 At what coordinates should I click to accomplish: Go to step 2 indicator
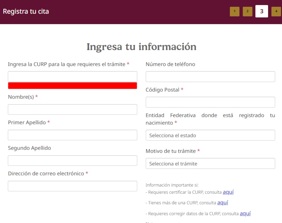pos(247,11)
